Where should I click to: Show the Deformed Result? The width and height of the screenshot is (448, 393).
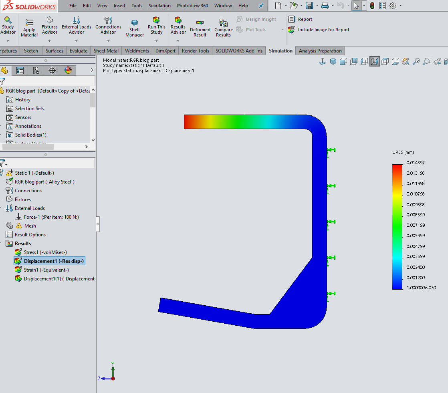[200, 28]
